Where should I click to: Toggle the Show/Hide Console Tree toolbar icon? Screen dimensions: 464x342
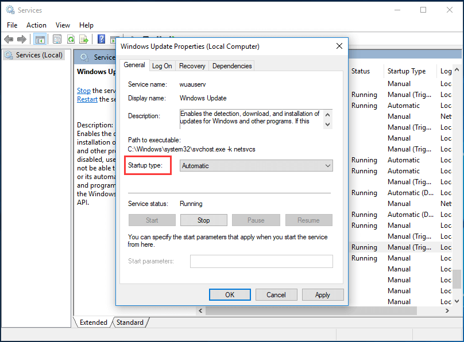(40, 39)
